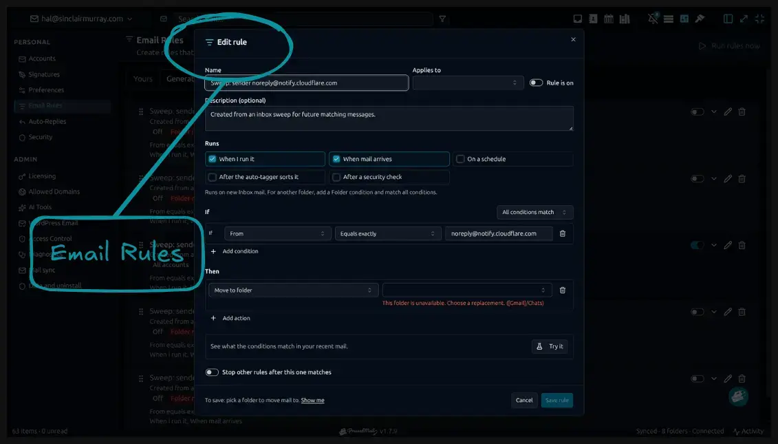Click the Save rule button
Screen dimensions: 778x444
pyautogui.click(x=557, y=401)
